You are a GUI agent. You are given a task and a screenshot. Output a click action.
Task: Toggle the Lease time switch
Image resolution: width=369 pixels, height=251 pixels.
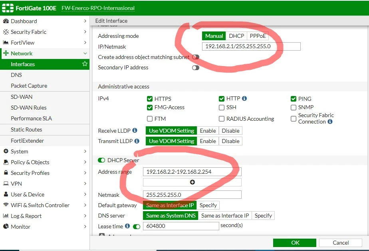(137, 227)
